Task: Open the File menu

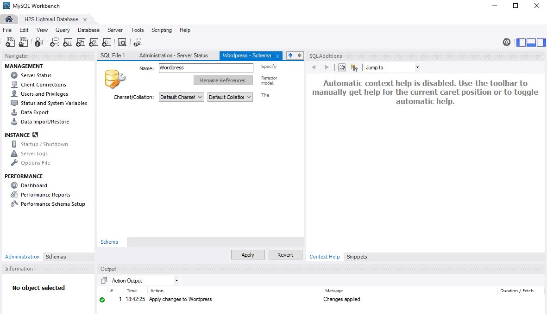Action: [7, 30]
